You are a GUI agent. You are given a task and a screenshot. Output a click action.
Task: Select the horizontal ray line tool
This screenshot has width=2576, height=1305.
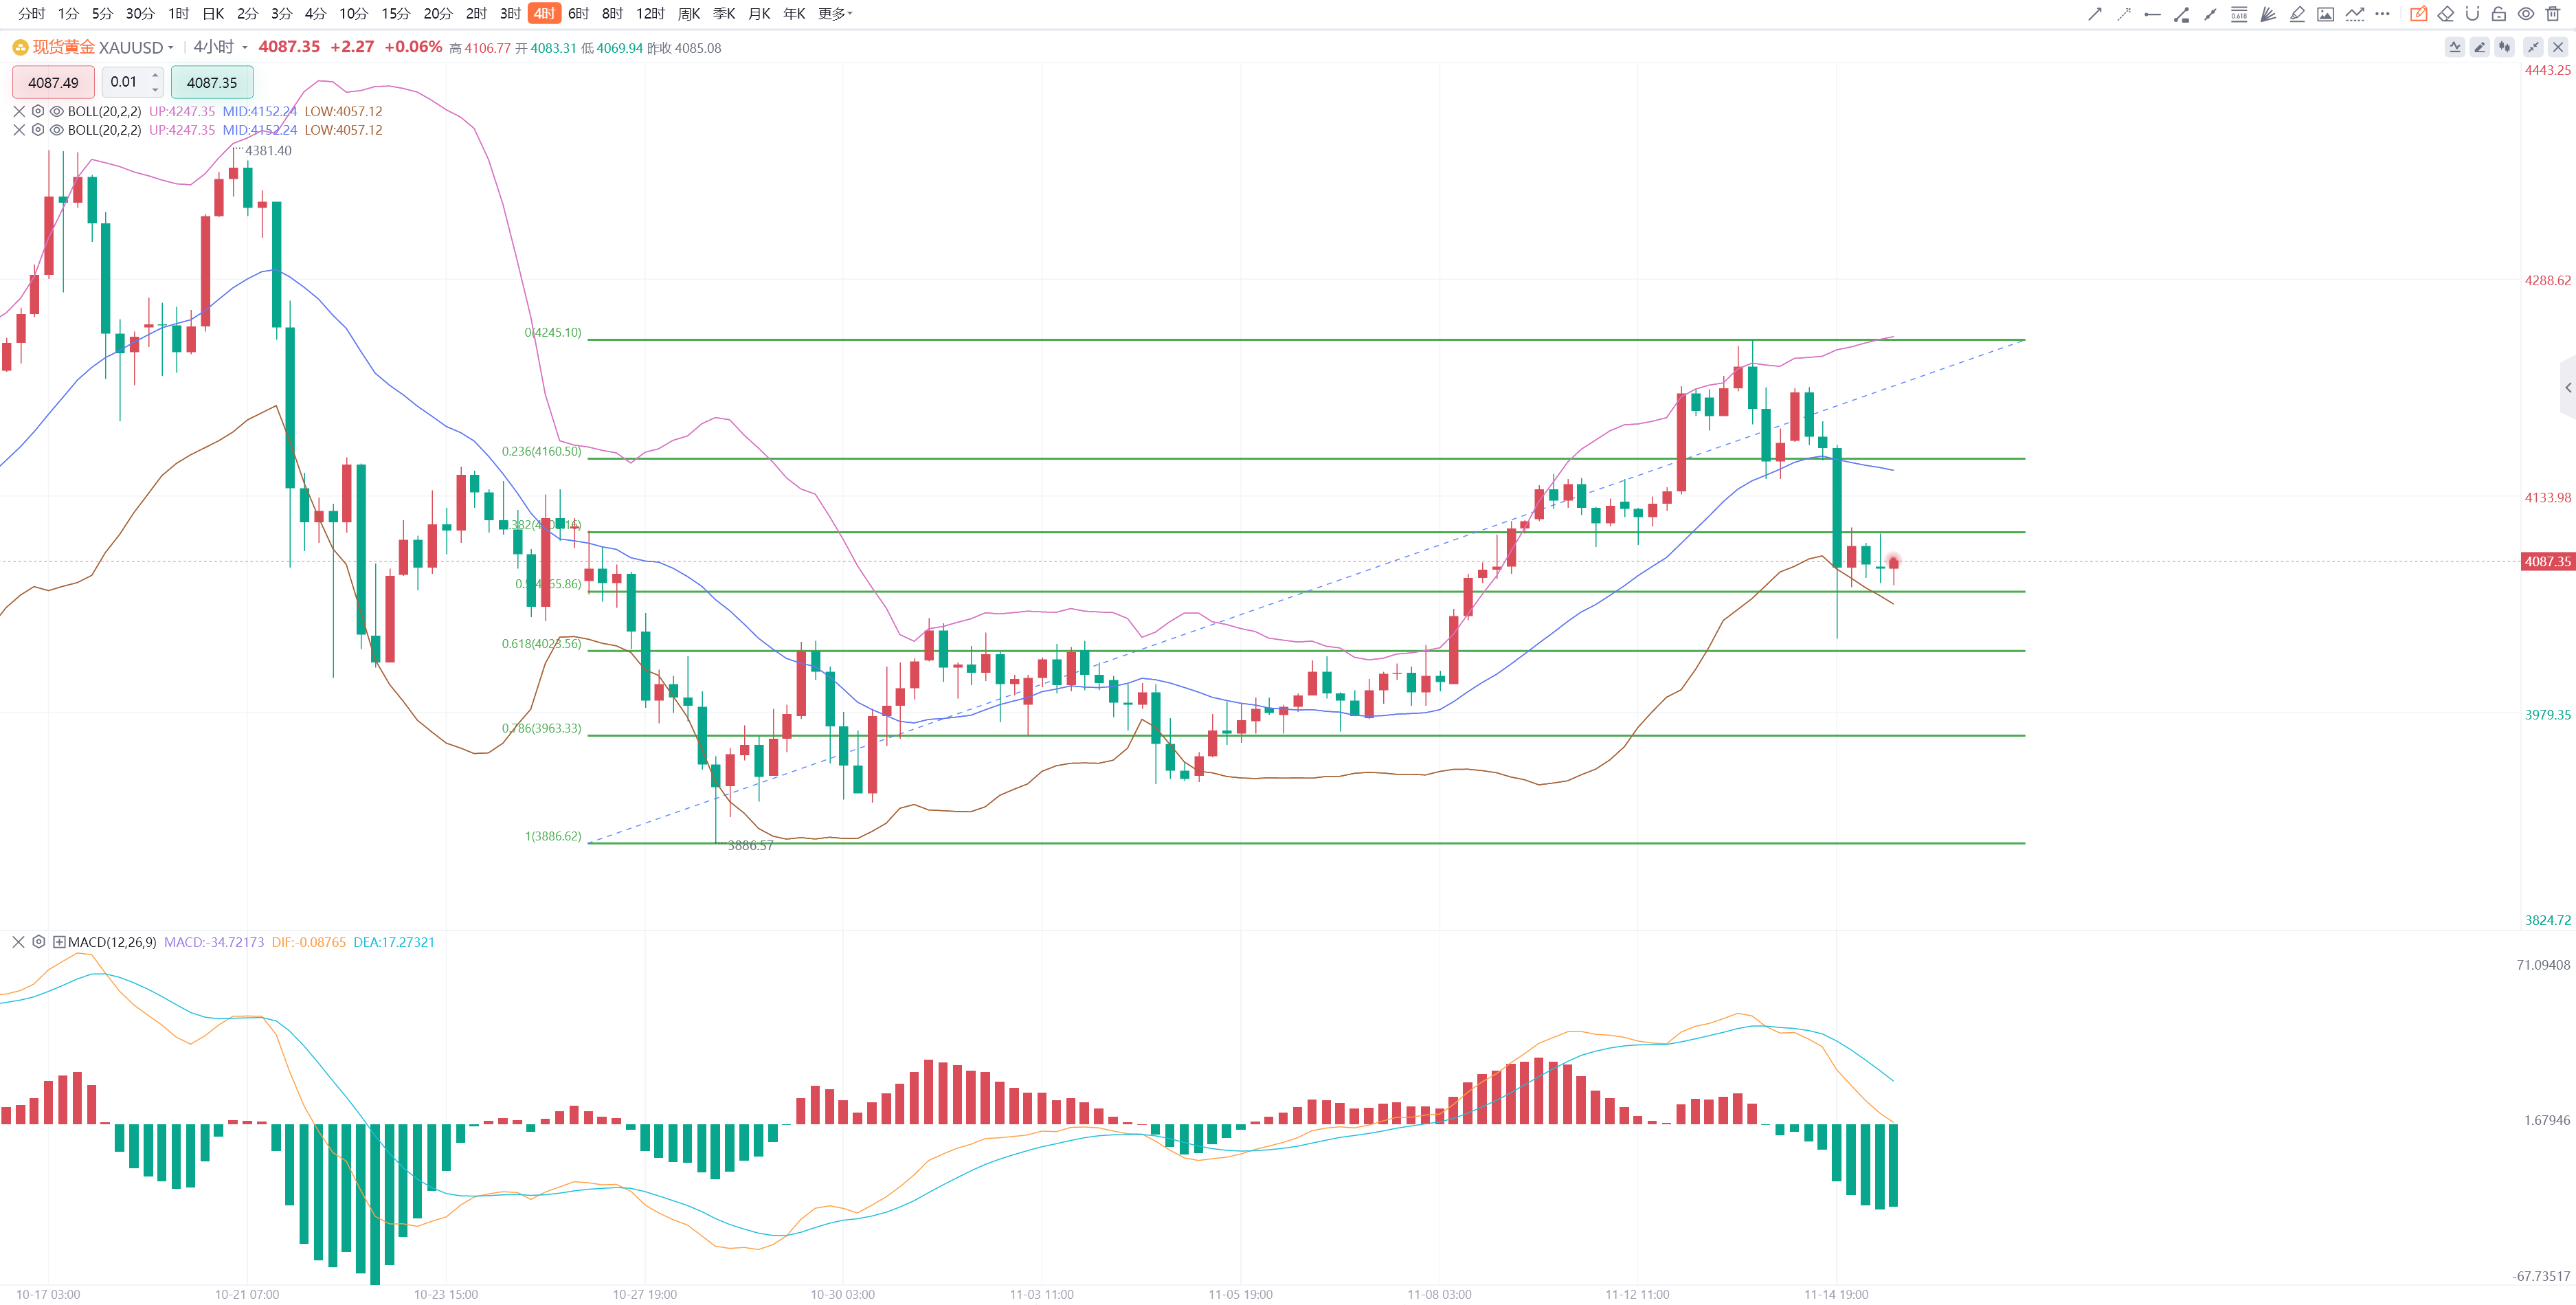pyautogui.click(x=2152, y=14)
